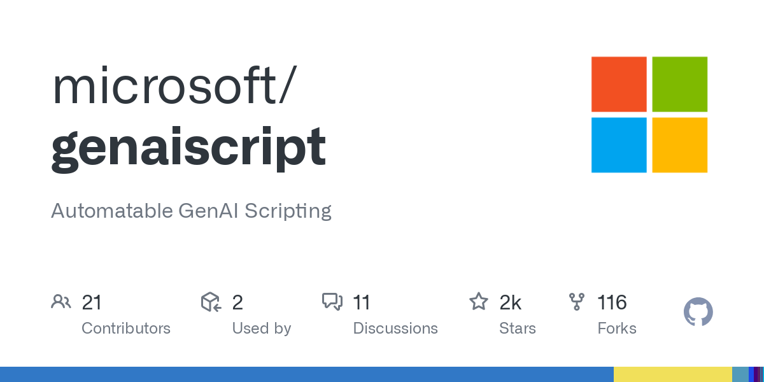Viewport: 764px width, 382px height.
Task: Click the blue segment of language bar
Action: [x=306, y=374]
